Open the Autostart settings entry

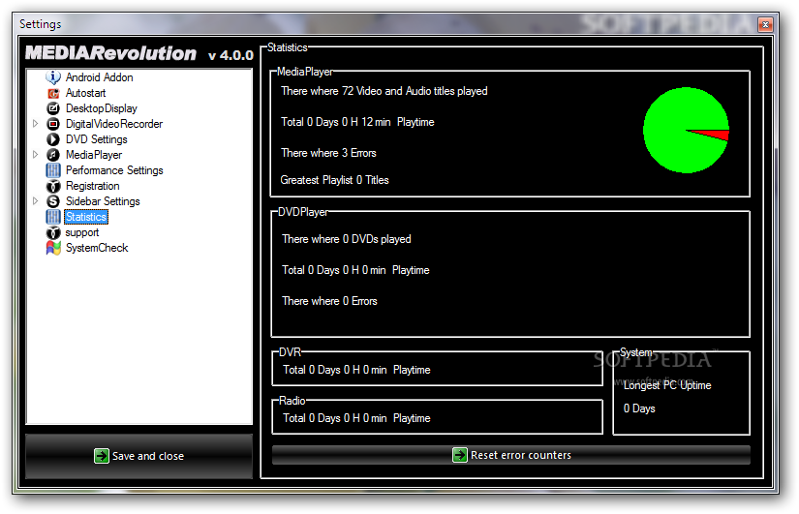click(85, 93)
